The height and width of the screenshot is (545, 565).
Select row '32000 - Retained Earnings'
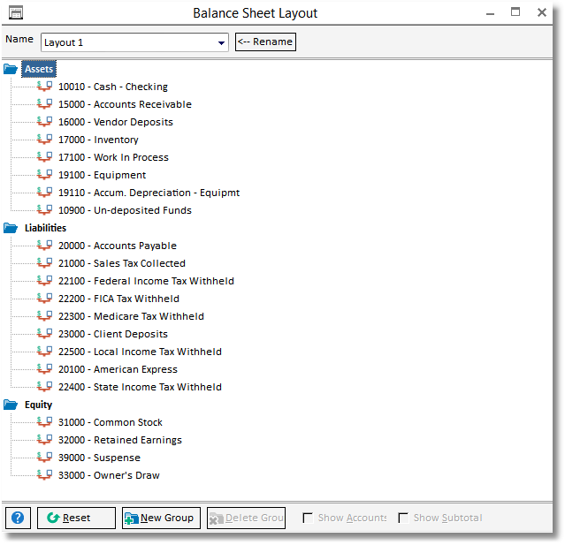point(120,440)
